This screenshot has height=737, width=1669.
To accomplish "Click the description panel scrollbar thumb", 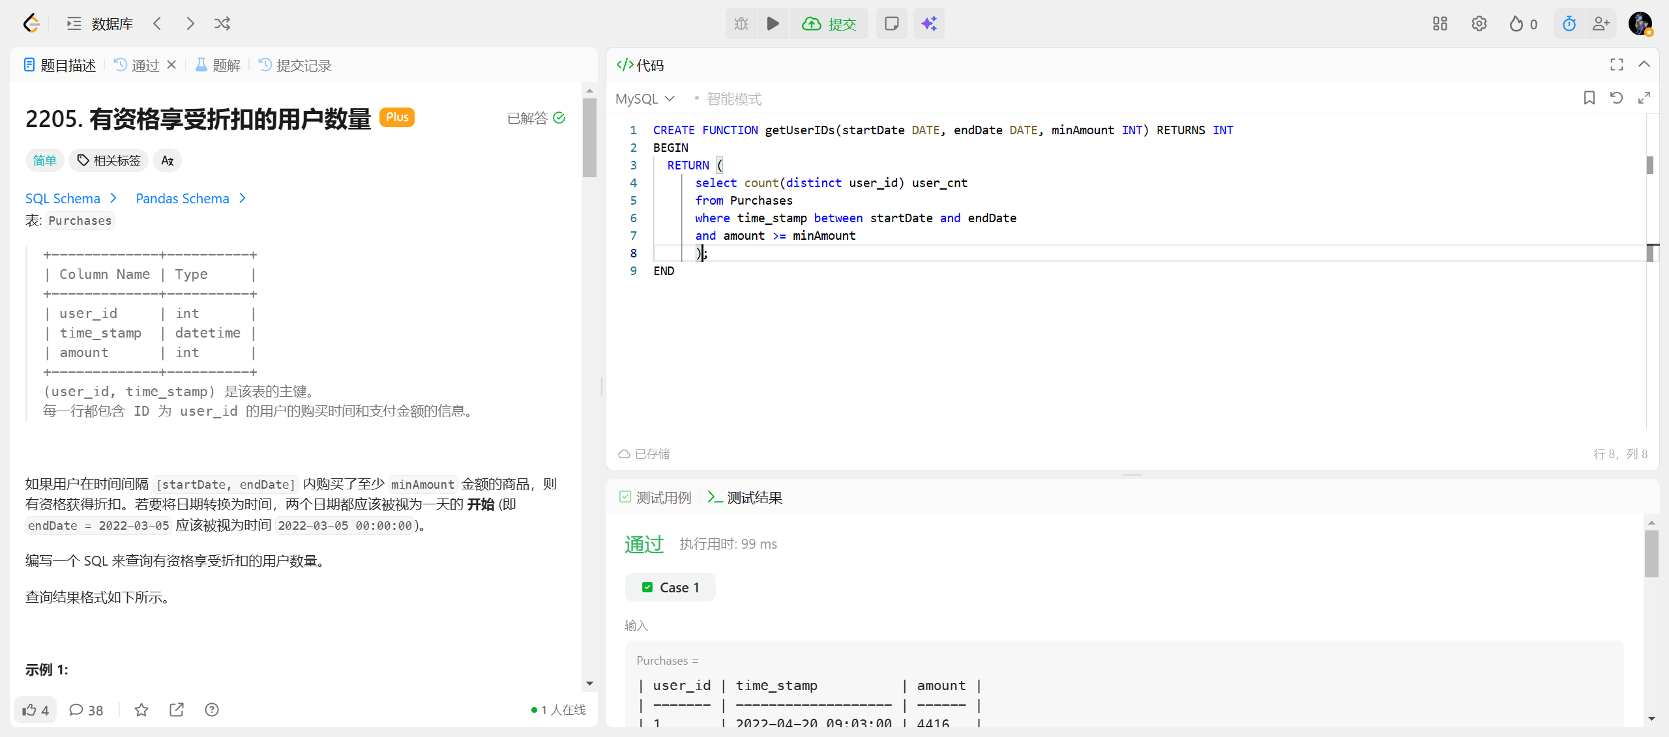I will [x=589, y=137].
